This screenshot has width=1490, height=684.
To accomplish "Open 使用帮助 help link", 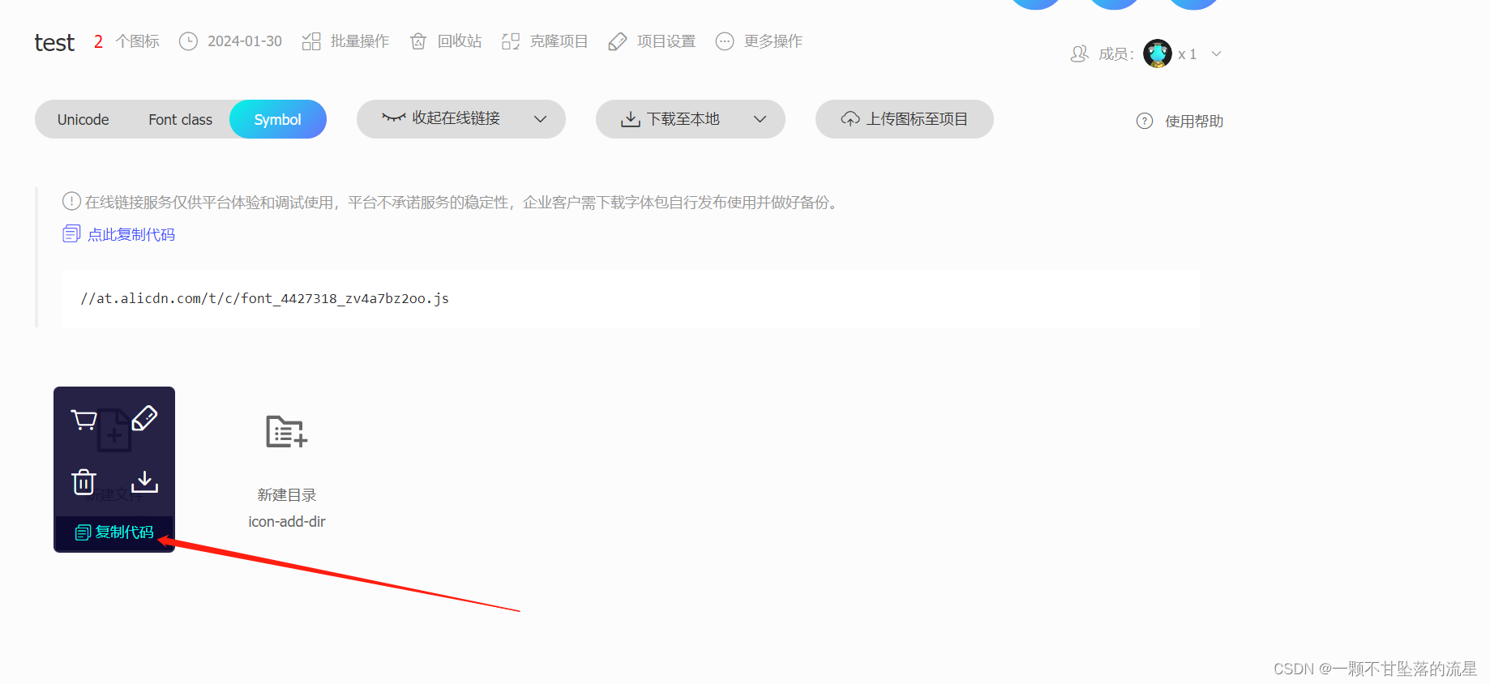I will 1194,122.
